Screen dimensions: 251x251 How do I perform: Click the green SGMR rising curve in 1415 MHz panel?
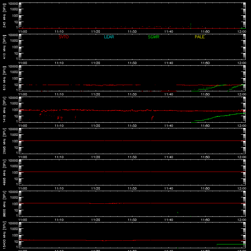tap(218, 117)
